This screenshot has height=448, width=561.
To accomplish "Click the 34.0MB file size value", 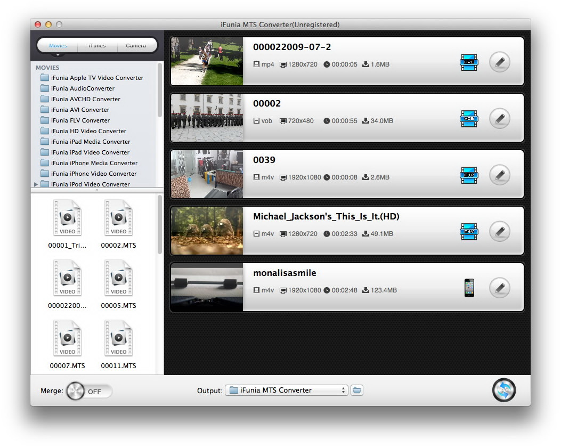I will point(382,121).
